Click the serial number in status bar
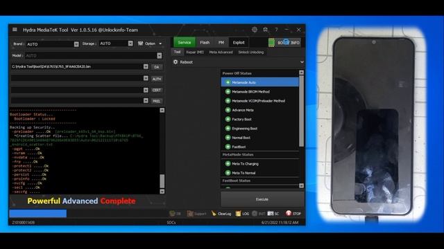 [x=23, y=223]
